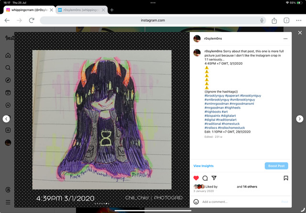Open Instagram Home from the sidebar
Image resolution: width=306 pixels, height=213 pixels.
pyautogui.click(x=8, y=56)
